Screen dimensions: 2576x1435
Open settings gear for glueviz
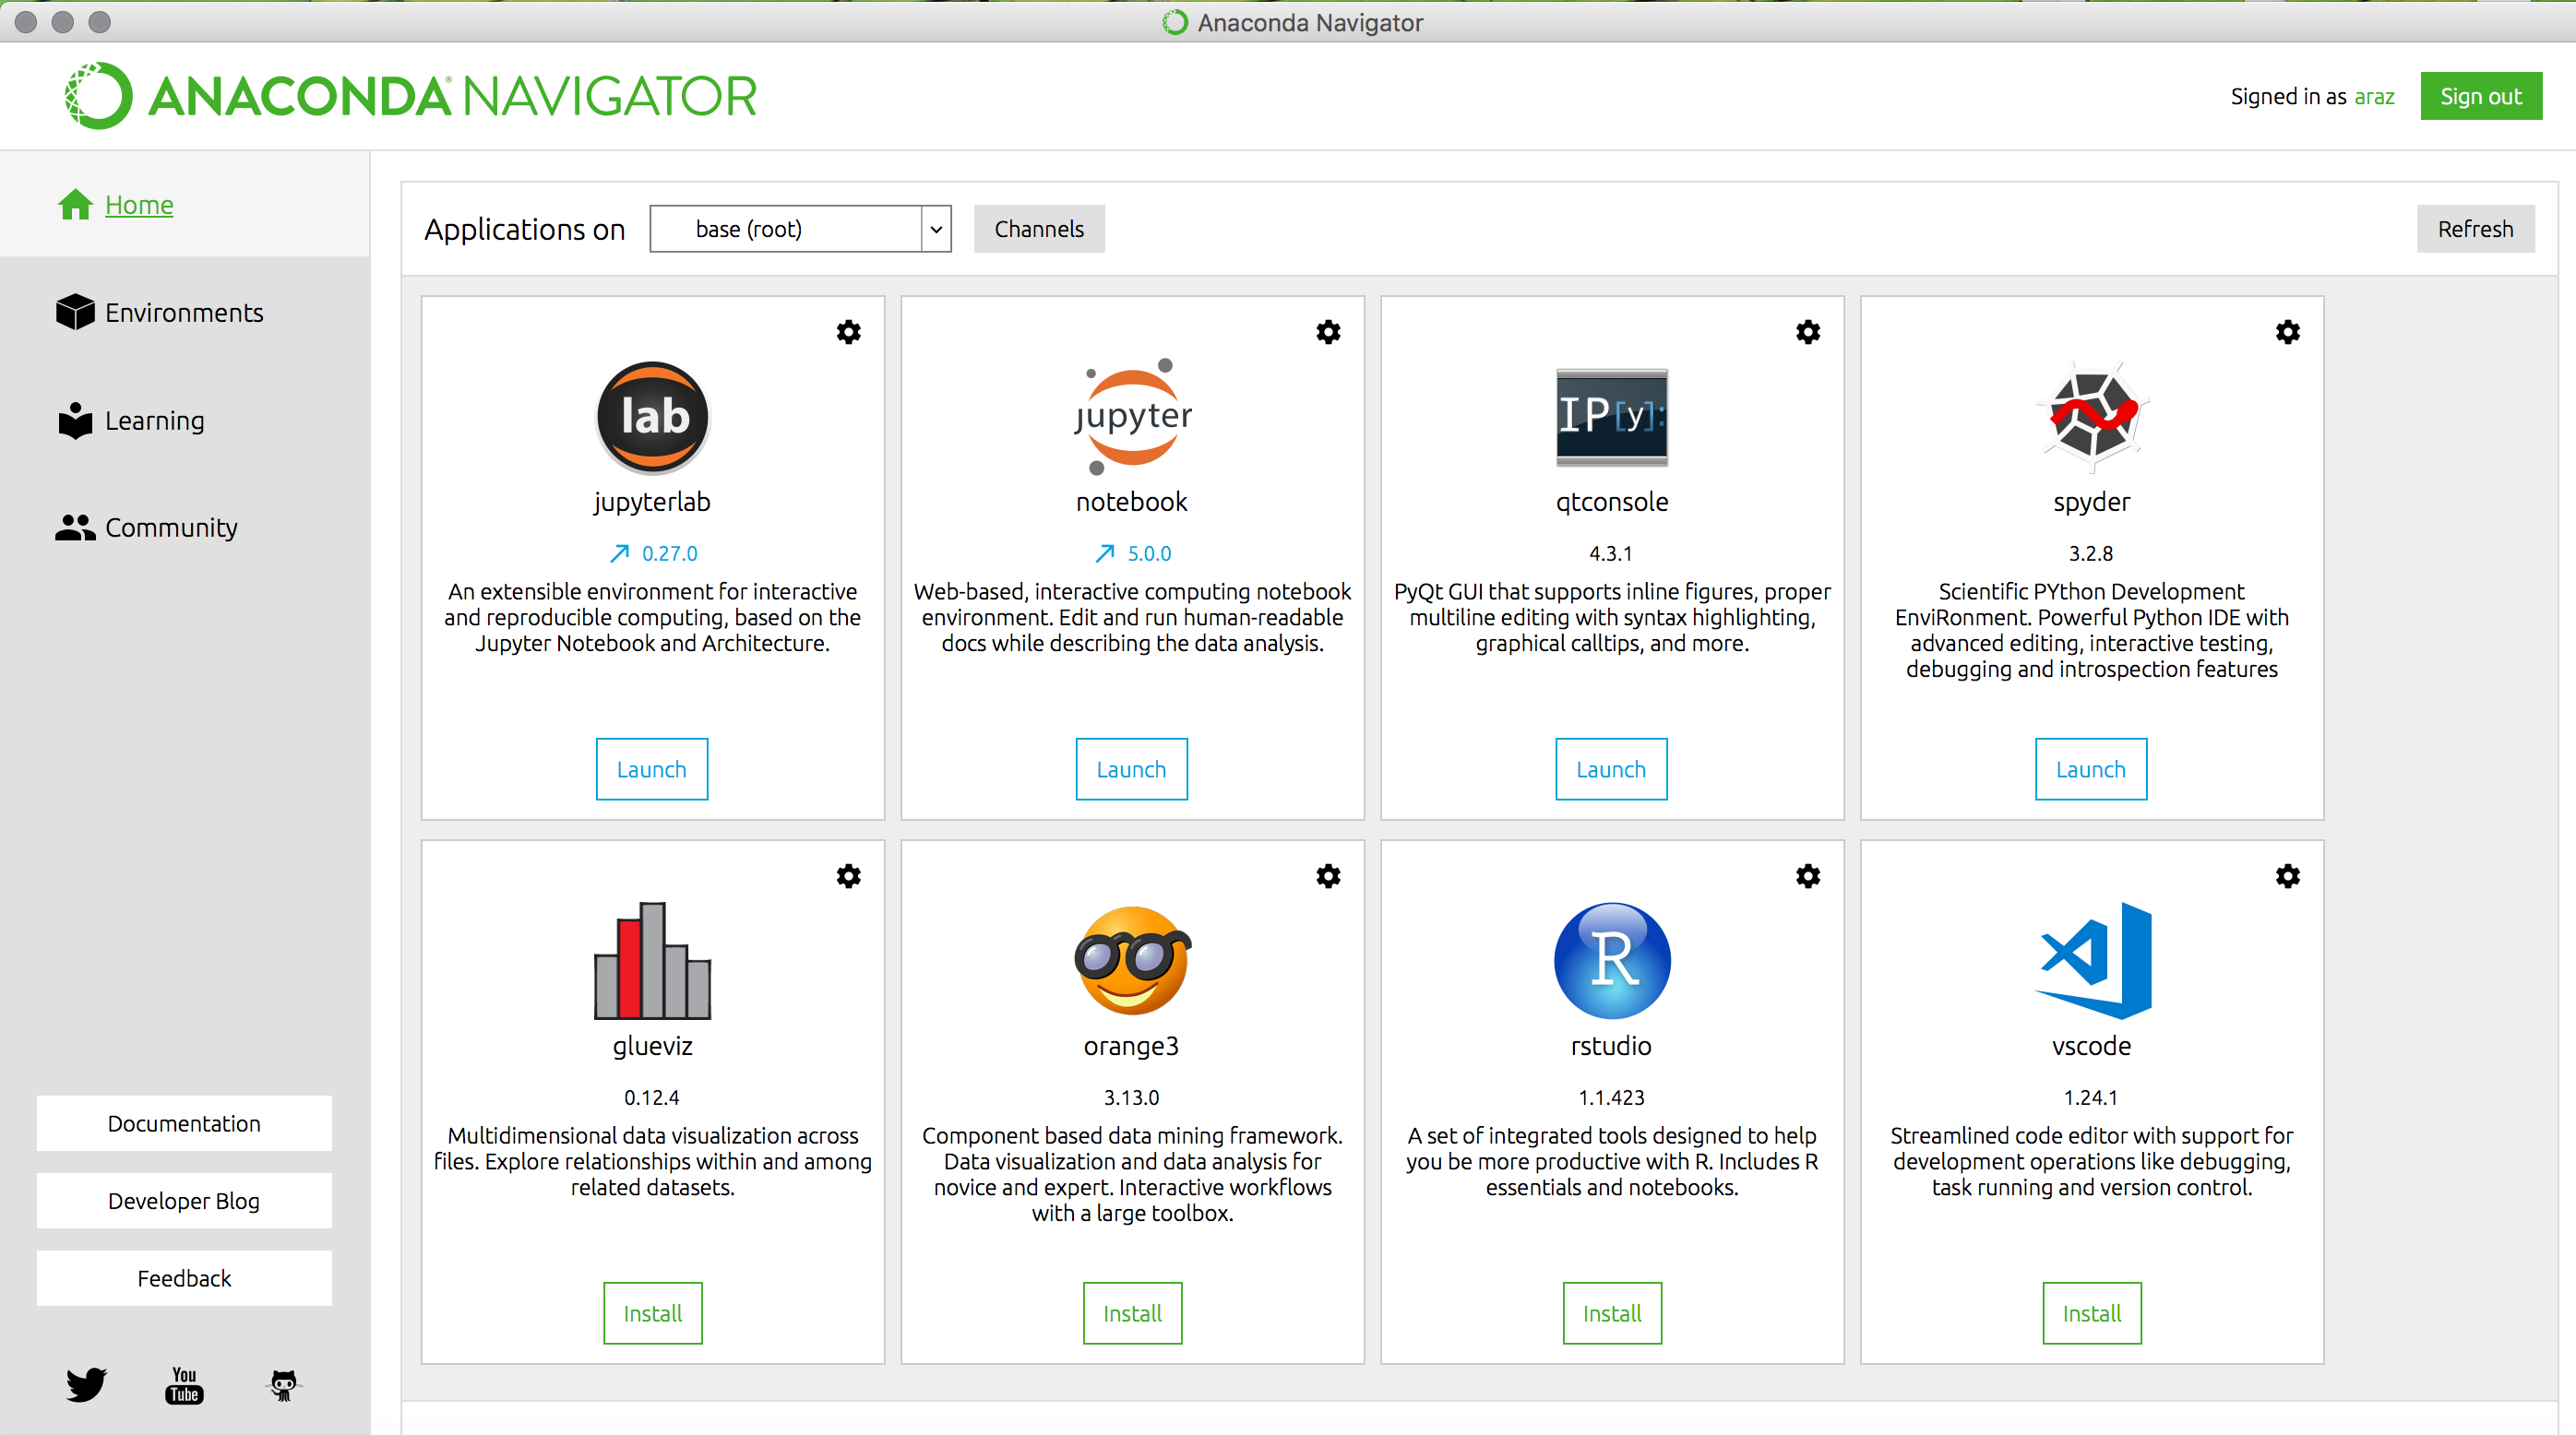pyautogui.click(x=848, y=876)
